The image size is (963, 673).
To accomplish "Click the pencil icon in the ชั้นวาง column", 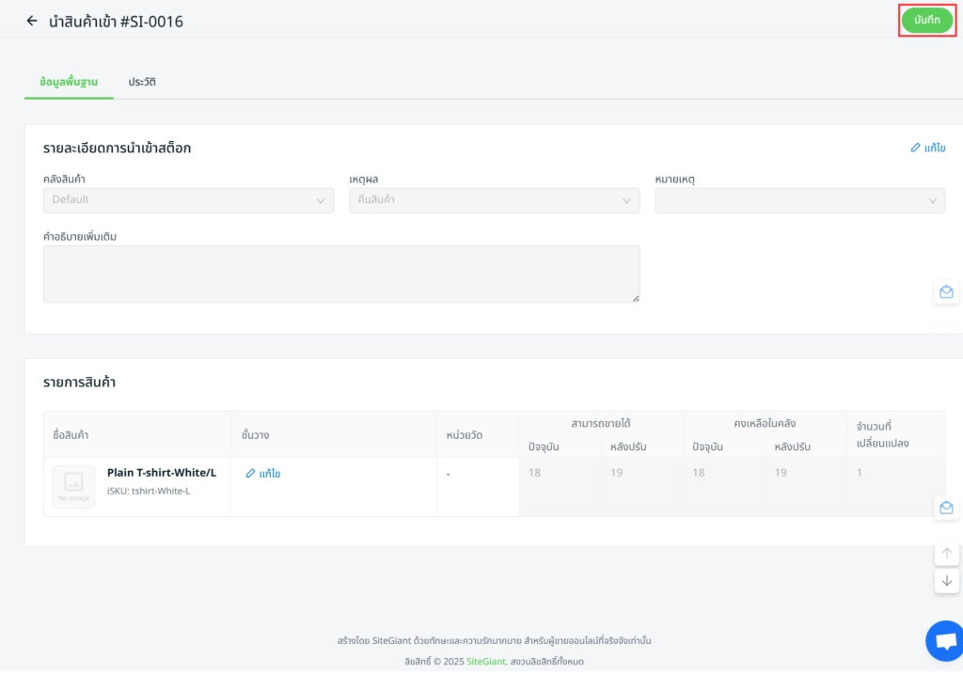I will [251, 474].
